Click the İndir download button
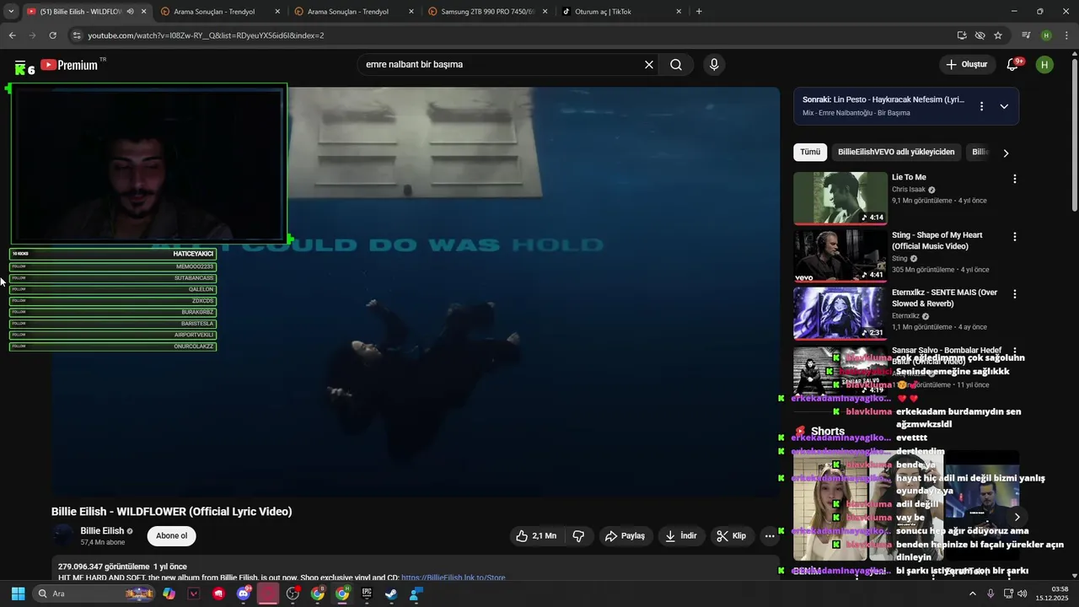This screenshot has height=607, width=1079. pos(681,536)
